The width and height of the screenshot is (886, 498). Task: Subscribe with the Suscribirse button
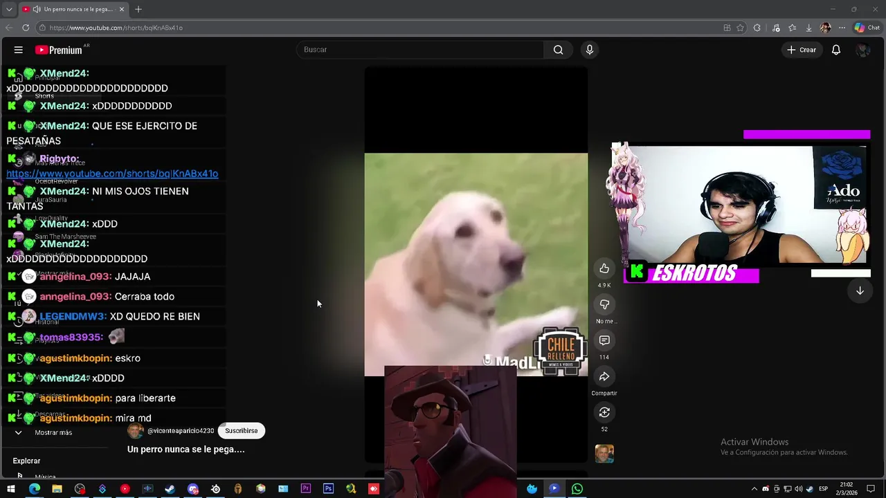coord(241,431)
